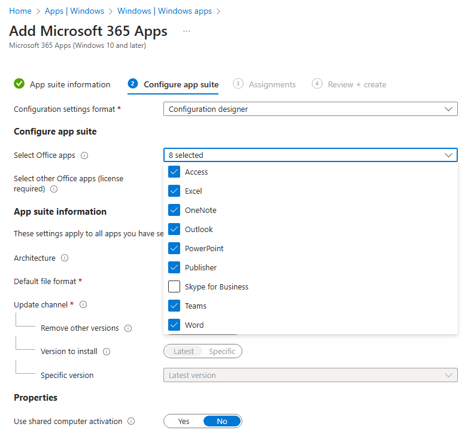Set shared computer activation to No
This screenshot has width=474, height=433.
pyautogui.click(x=222, y=421)
